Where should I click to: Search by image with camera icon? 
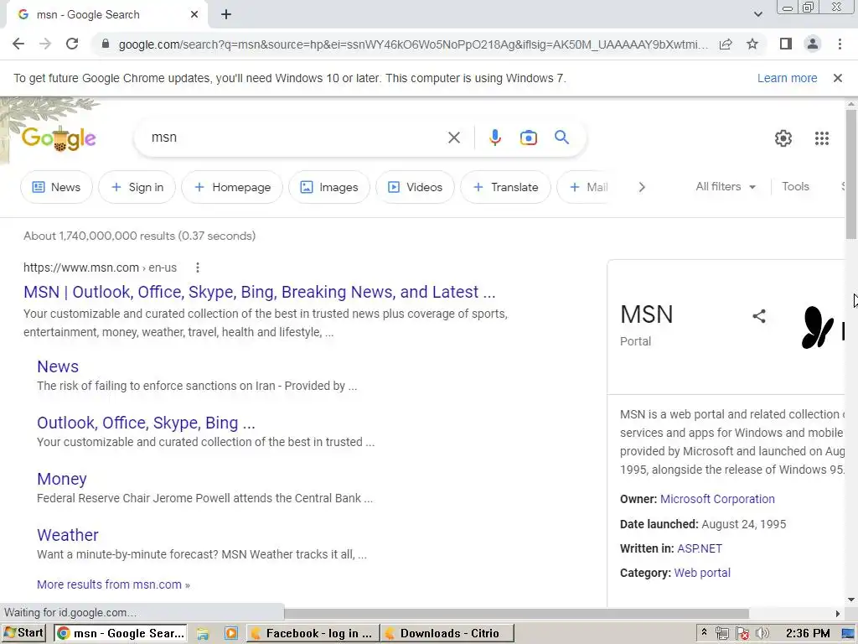click(x=529, y=138)
